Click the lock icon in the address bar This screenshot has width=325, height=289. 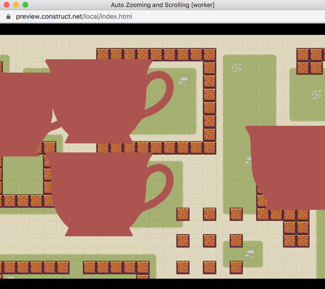pos(8,17)
